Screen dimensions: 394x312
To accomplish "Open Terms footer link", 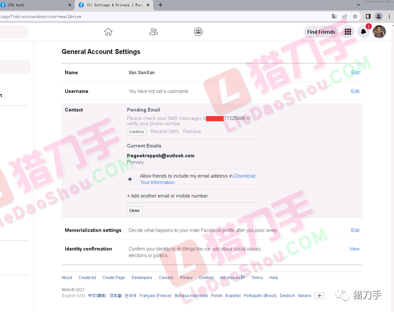I will [257, 278].
